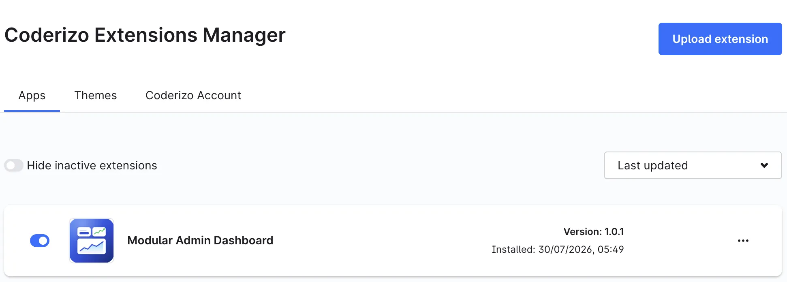Click the small green trend tile in app icon
Image resolution: width=787 pixels, height=282 pixels.
coord(99,232)
